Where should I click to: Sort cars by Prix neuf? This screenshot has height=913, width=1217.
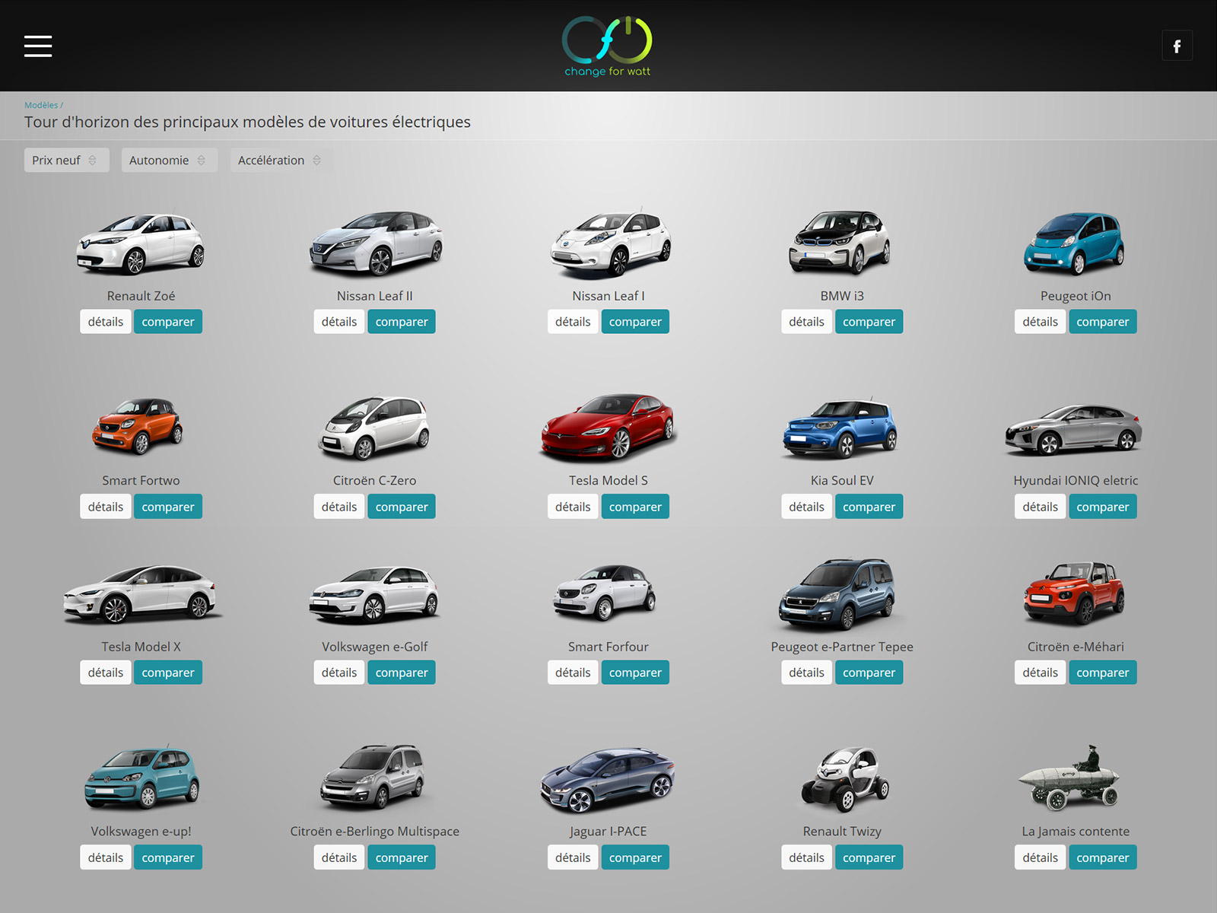point(67,160)
